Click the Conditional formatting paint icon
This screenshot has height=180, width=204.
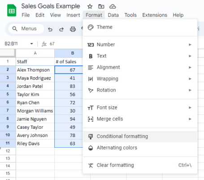pyautogui.click(x=91, y=136)
